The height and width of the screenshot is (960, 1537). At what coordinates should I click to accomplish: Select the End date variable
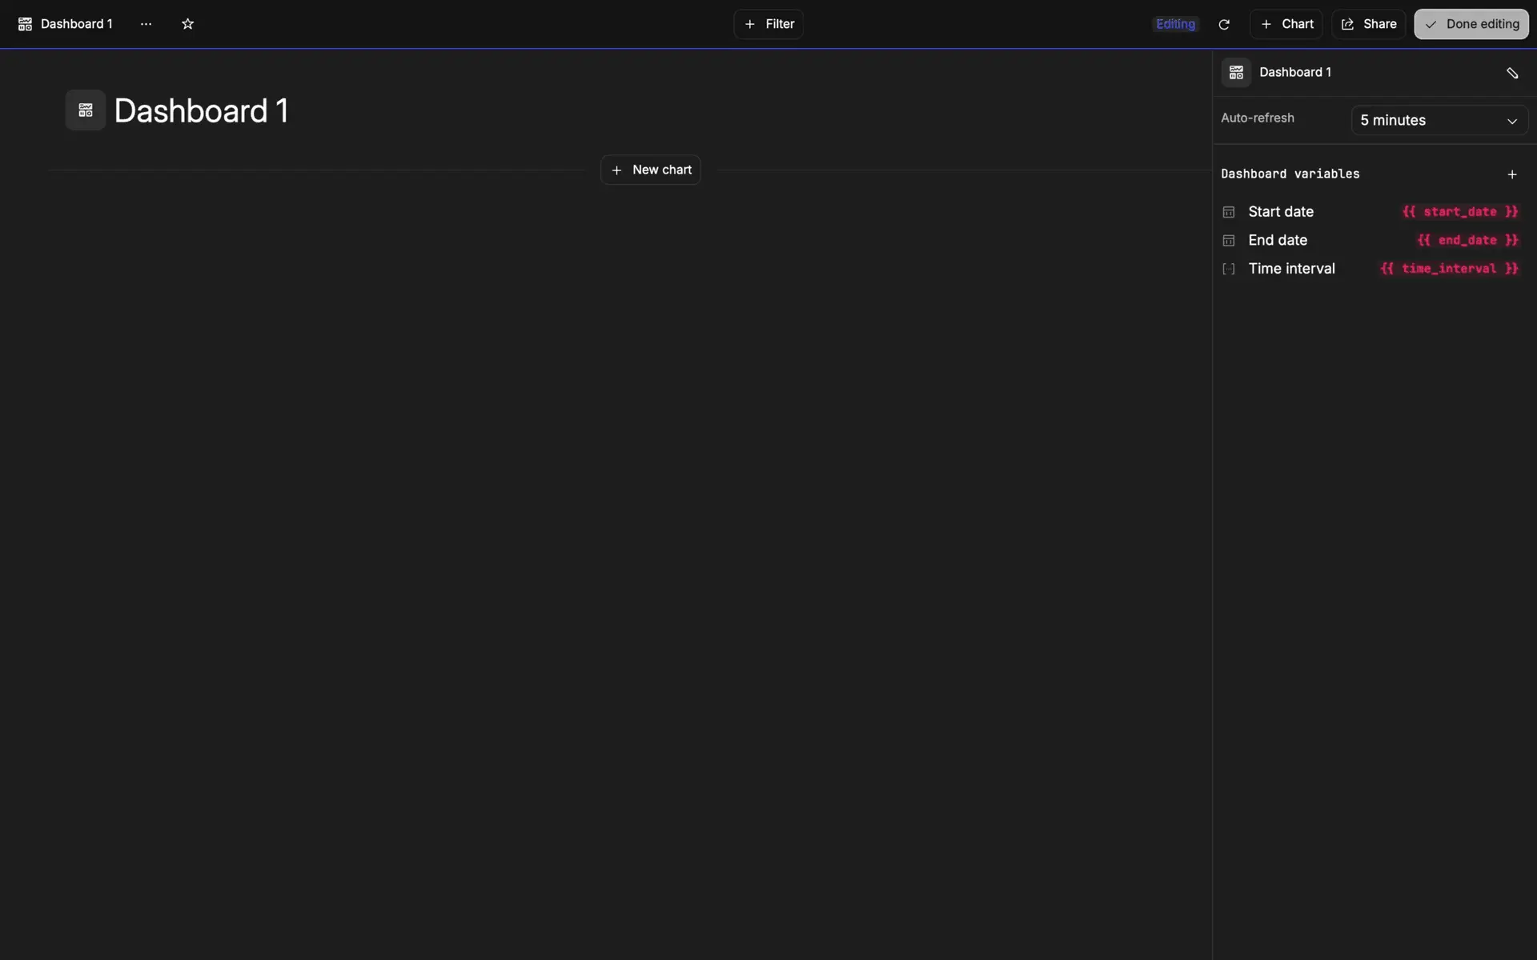point(1278,241)
